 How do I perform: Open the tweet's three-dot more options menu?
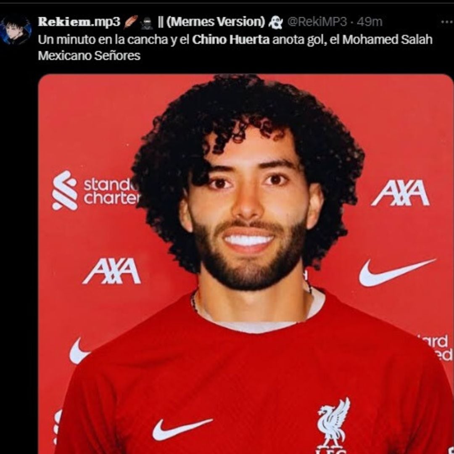(446, 22)
